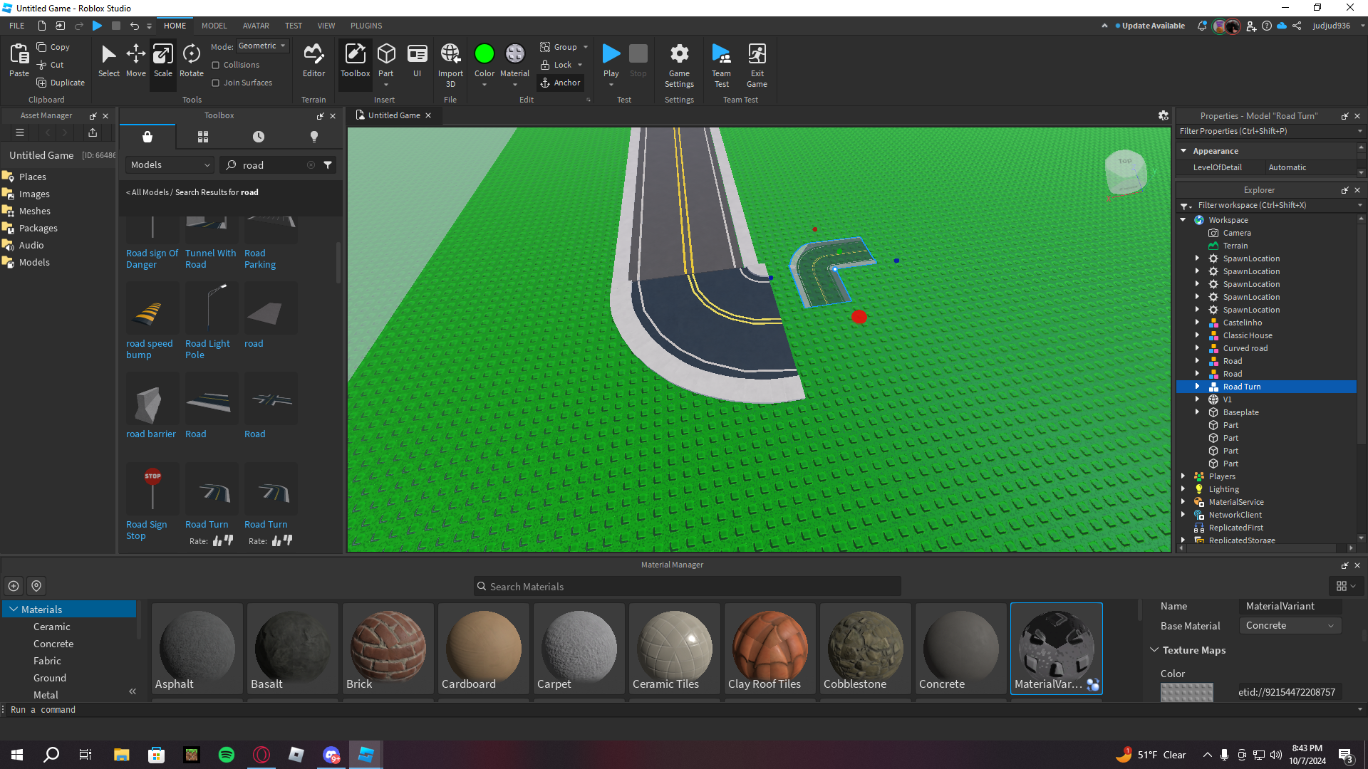Click the Anchor tool

tap(561, 83)
